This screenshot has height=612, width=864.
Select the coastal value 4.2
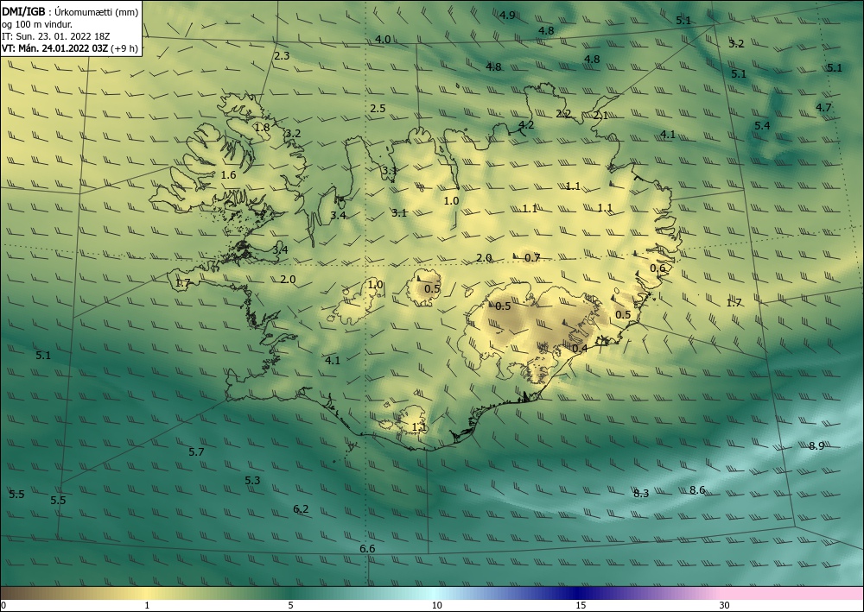(526, 125)
